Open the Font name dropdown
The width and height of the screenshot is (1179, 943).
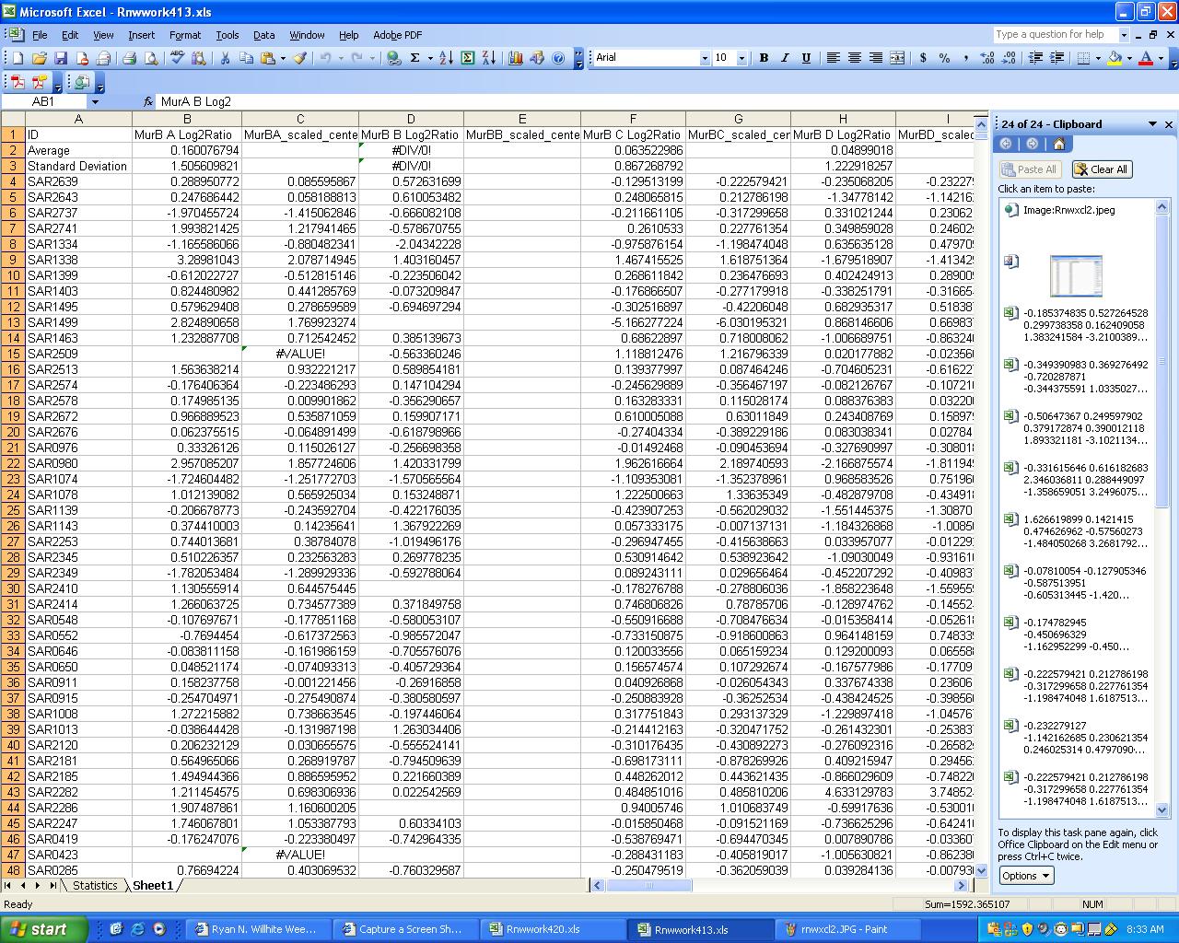pos(705,58)
